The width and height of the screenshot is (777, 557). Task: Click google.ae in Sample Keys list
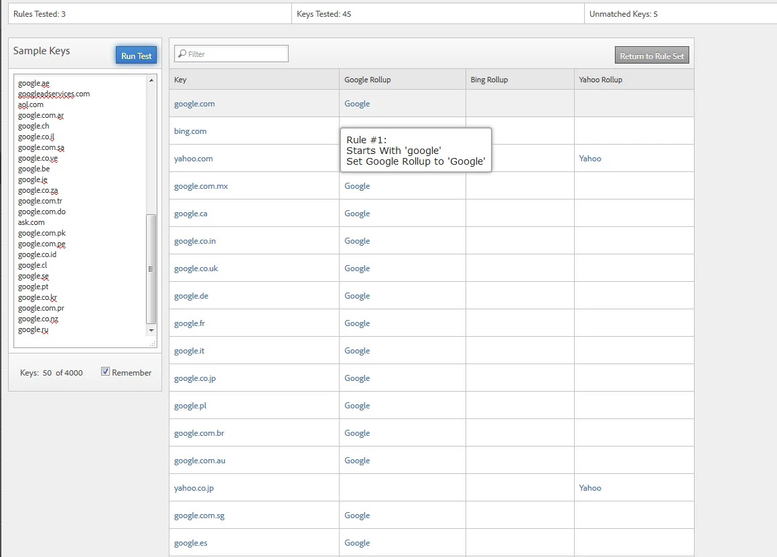(33, 83)
